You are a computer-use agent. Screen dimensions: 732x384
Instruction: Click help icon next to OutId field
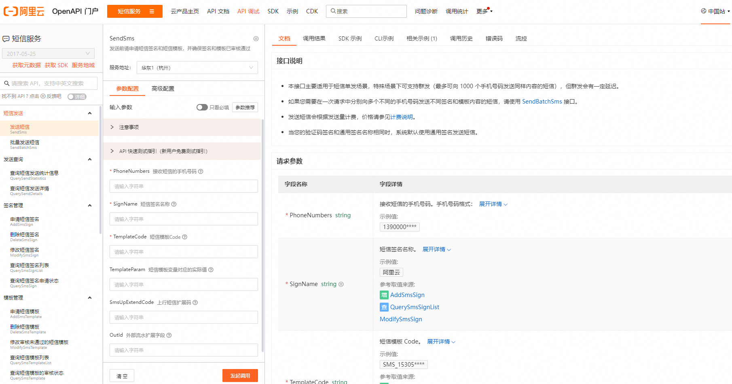tap(169, 335)
